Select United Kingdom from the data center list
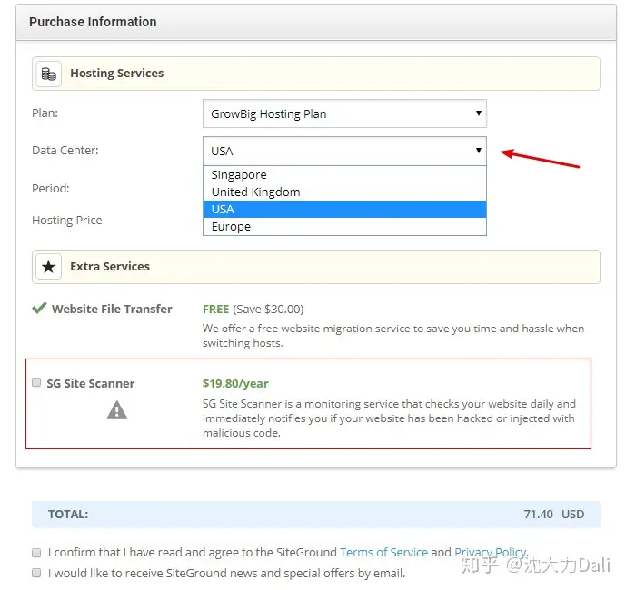 [344, 192]
